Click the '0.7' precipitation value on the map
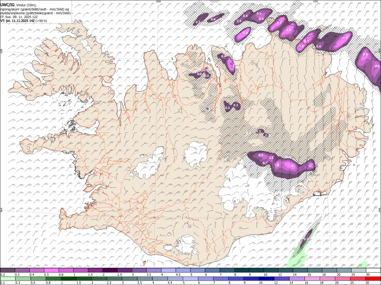Image resolution: width=381 pixels, height=285 pixels. pyautogui.click(x=279, y=23)
